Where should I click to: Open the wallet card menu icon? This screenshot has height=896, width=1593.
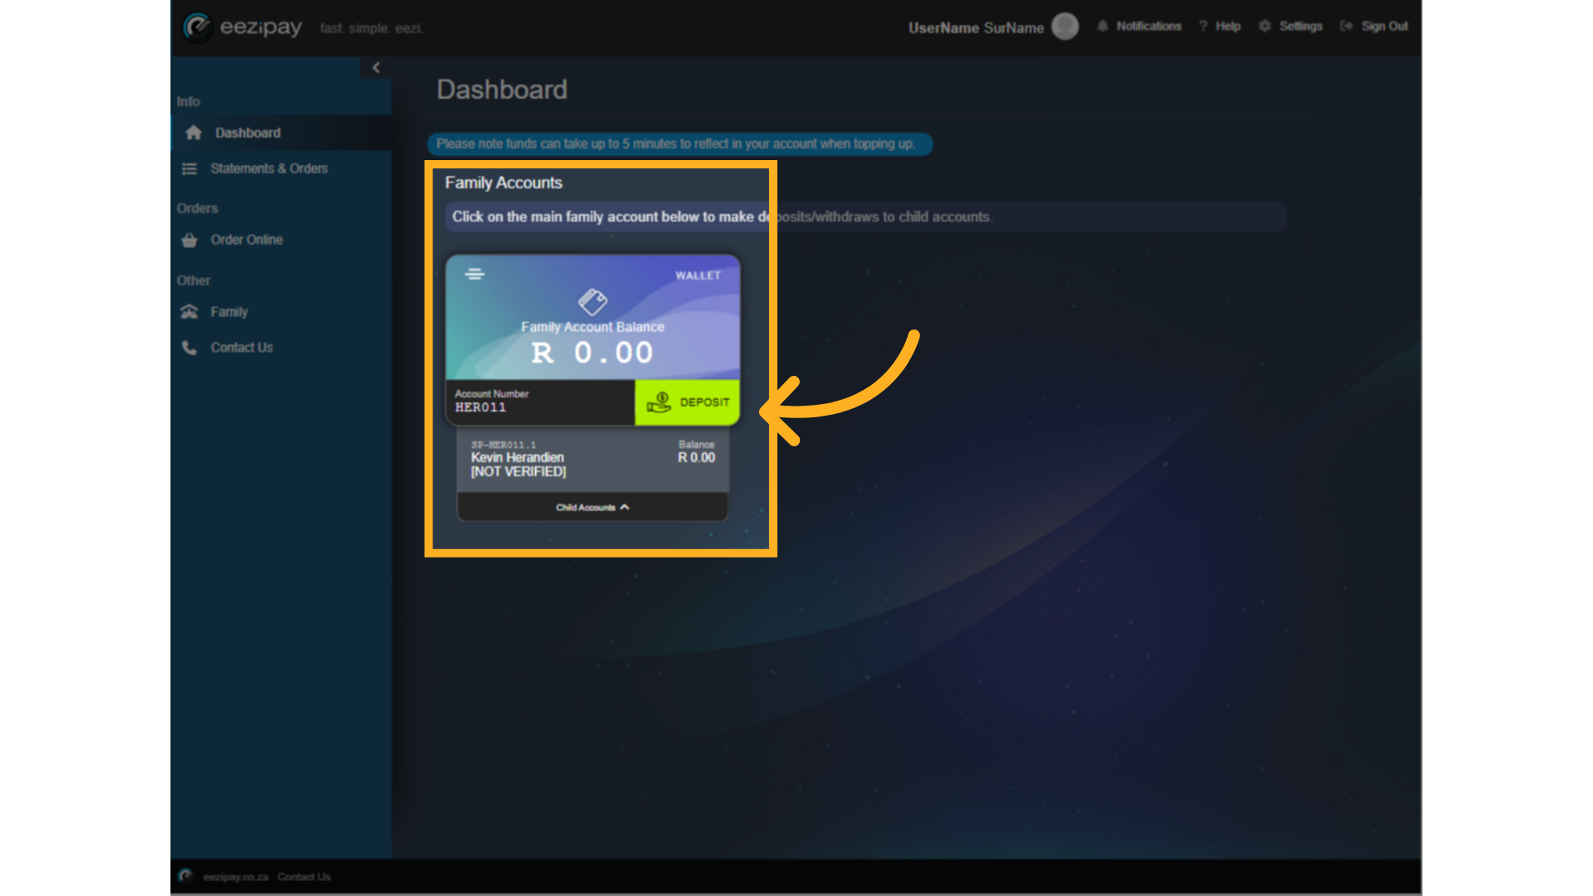475,274
